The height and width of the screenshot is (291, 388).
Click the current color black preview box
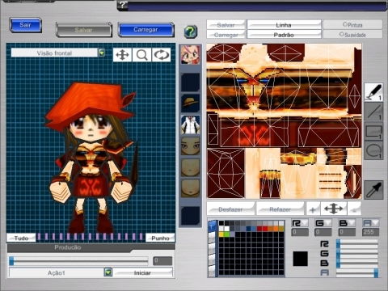pos(301,259)
